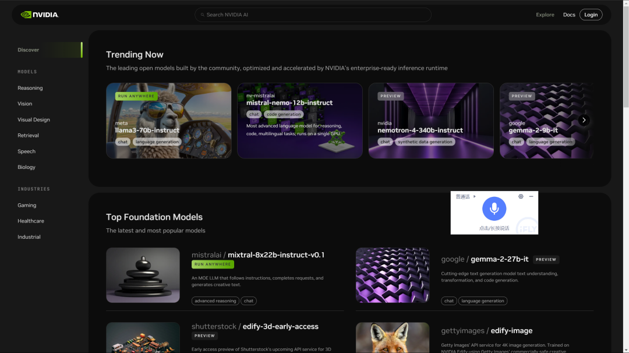The height and width of the screenshot is (353, 629).
Task: Open the 普通话 language dropdown
Action: [465, 196]
